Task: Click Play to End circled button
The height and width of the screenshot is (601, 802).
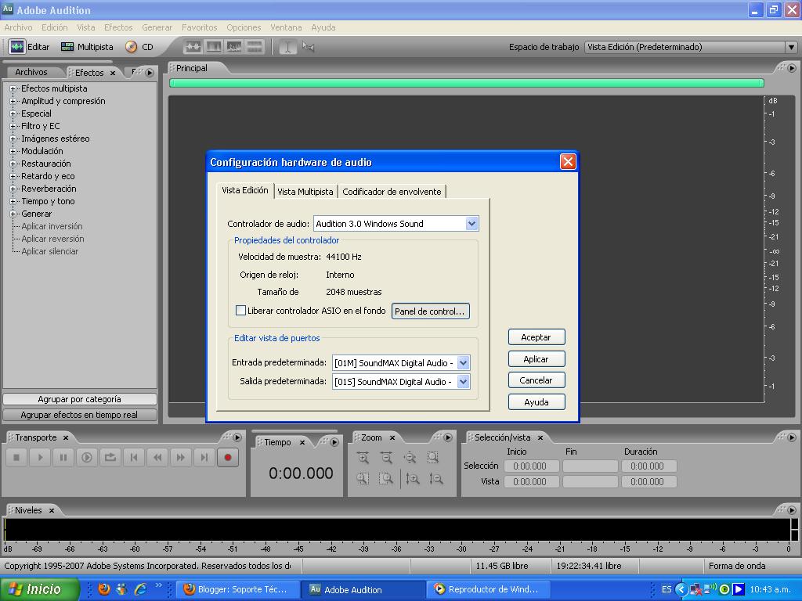Action: [x=87, y=457]
